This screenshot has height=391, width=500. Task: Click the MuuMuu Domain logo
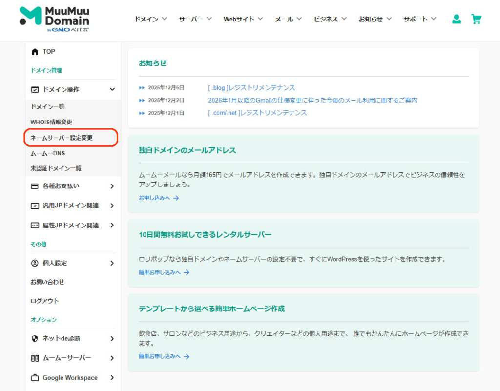click(x=55, y=20)
